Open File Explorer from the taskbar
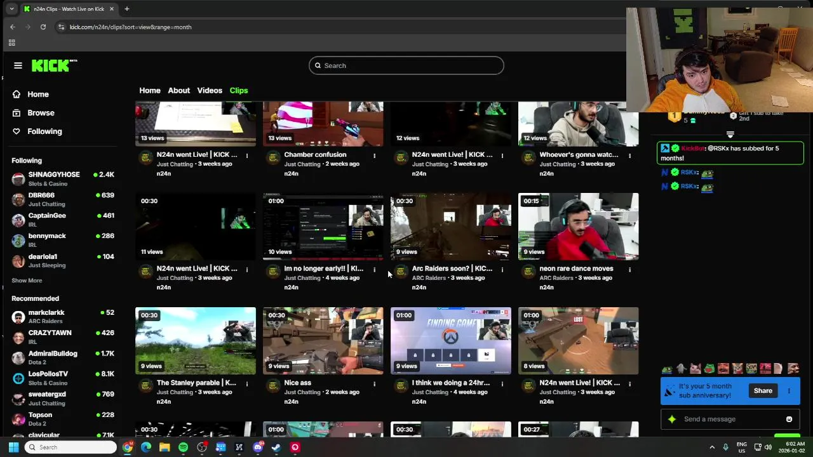Image resolution: width=813 pixels, height=457 pixels. click(x=165, y=447)
